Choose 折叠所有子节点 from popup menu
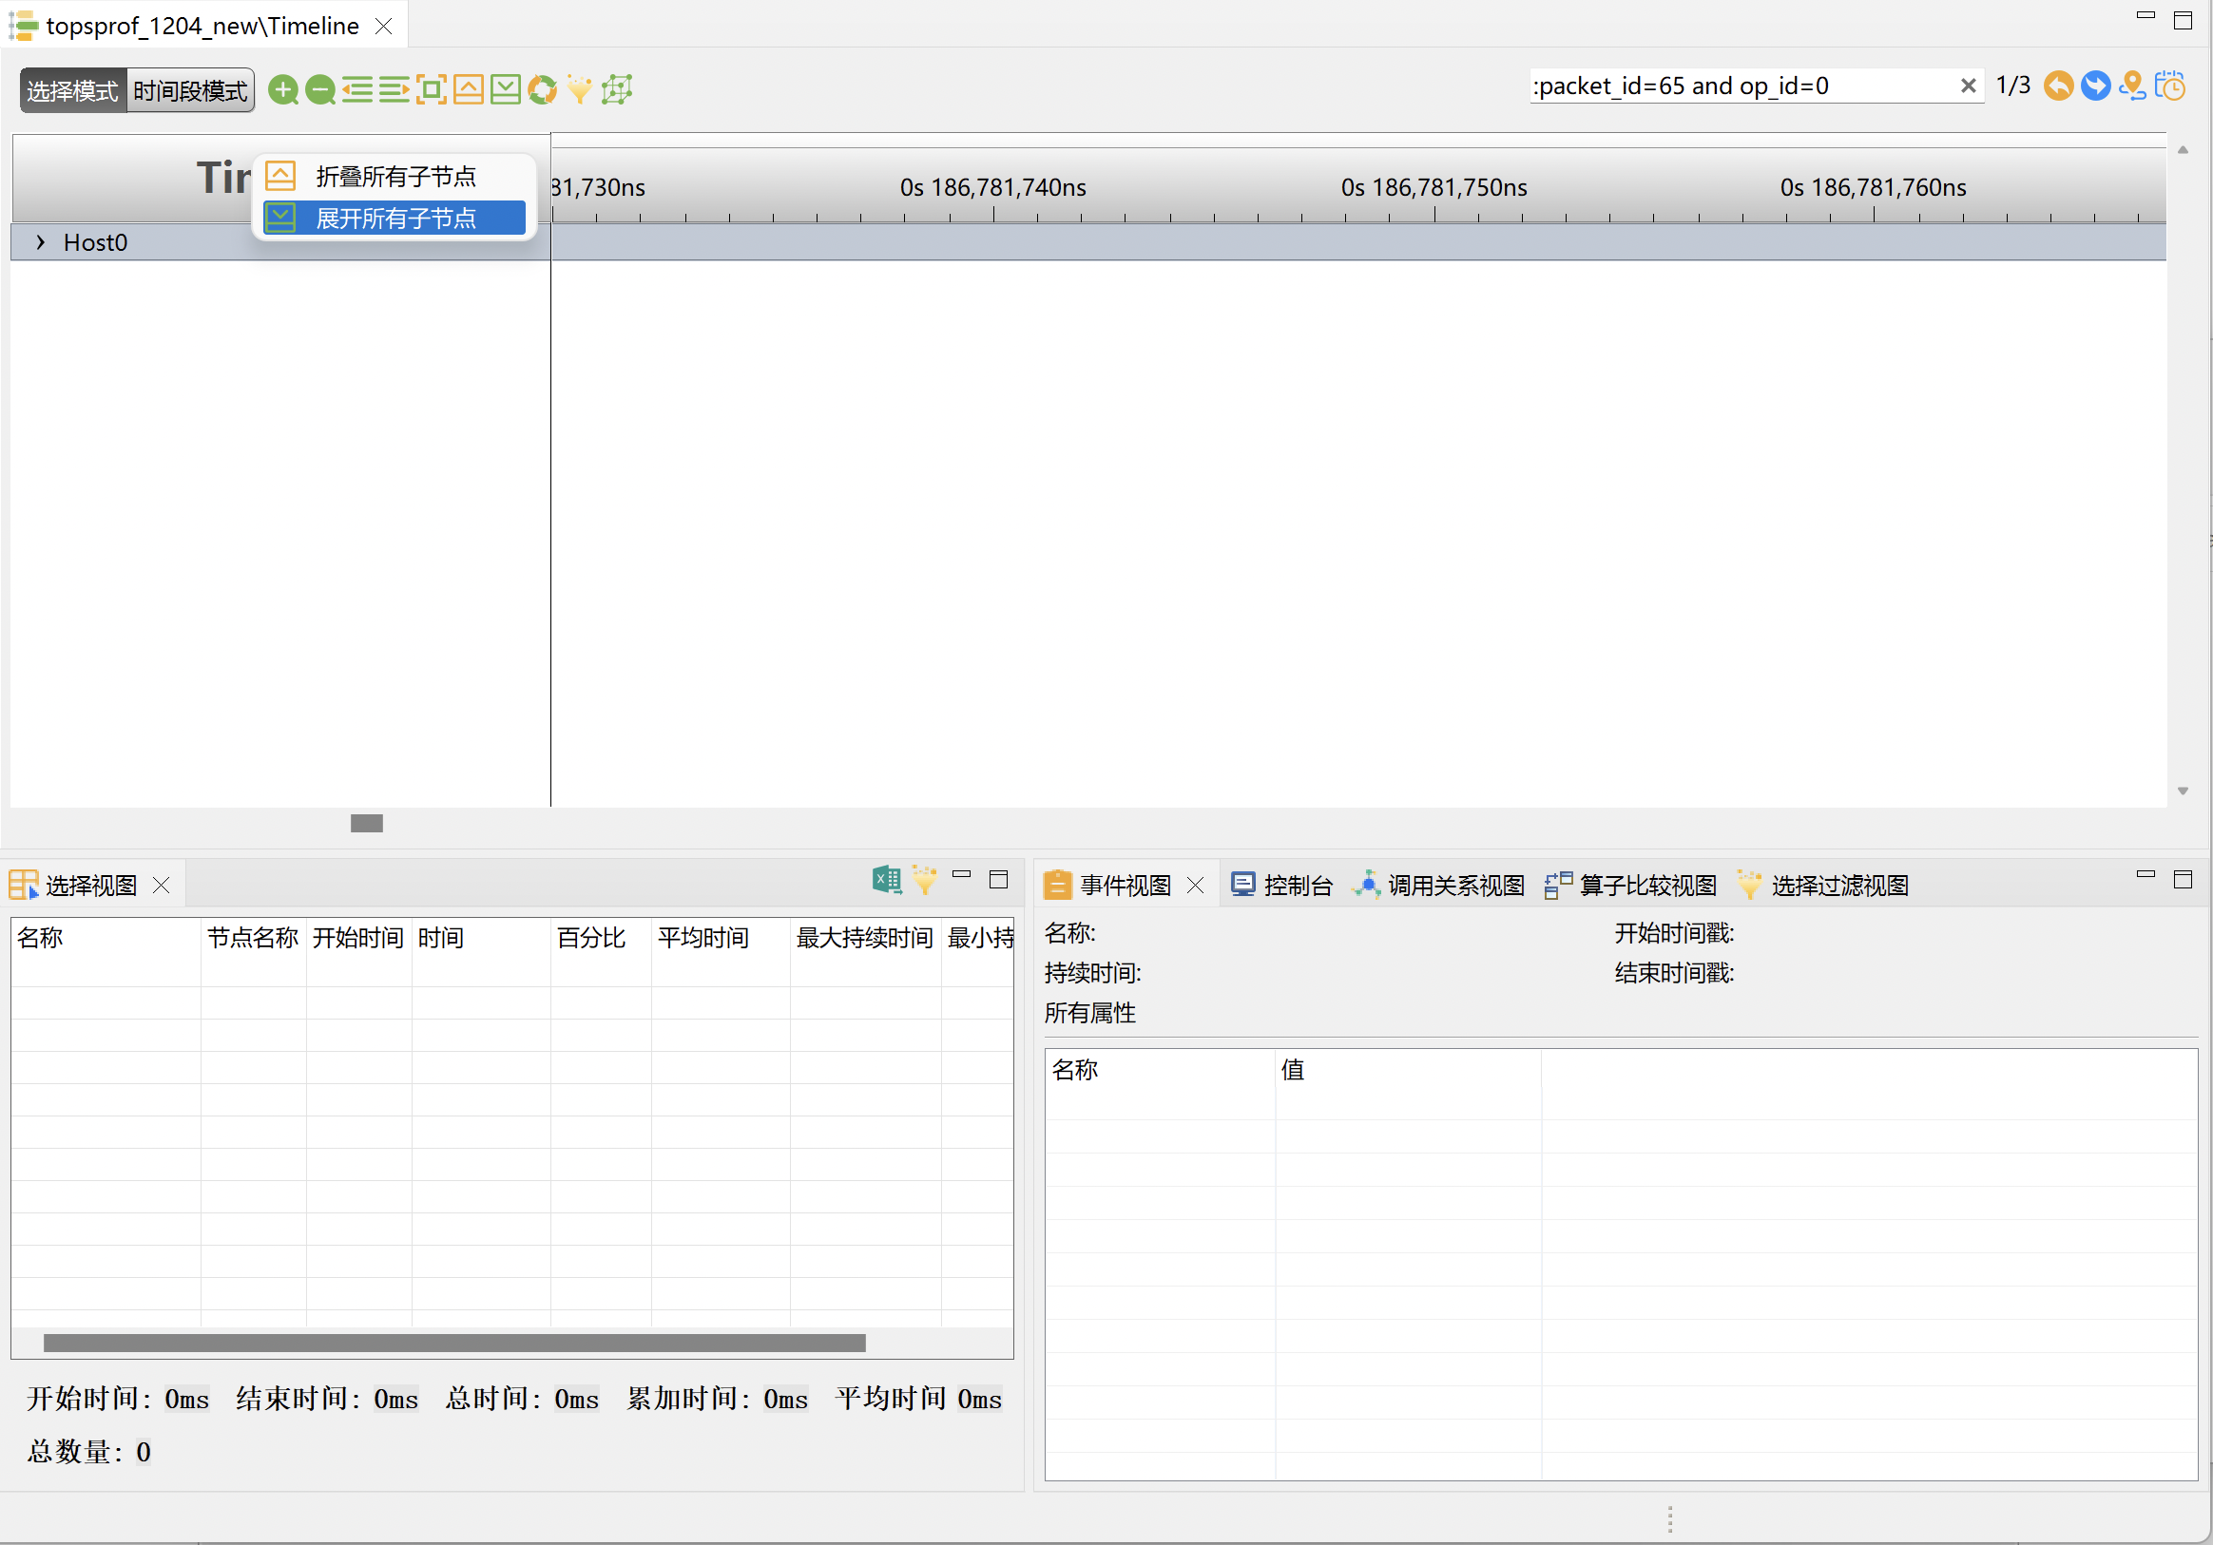 click(394, 177)
